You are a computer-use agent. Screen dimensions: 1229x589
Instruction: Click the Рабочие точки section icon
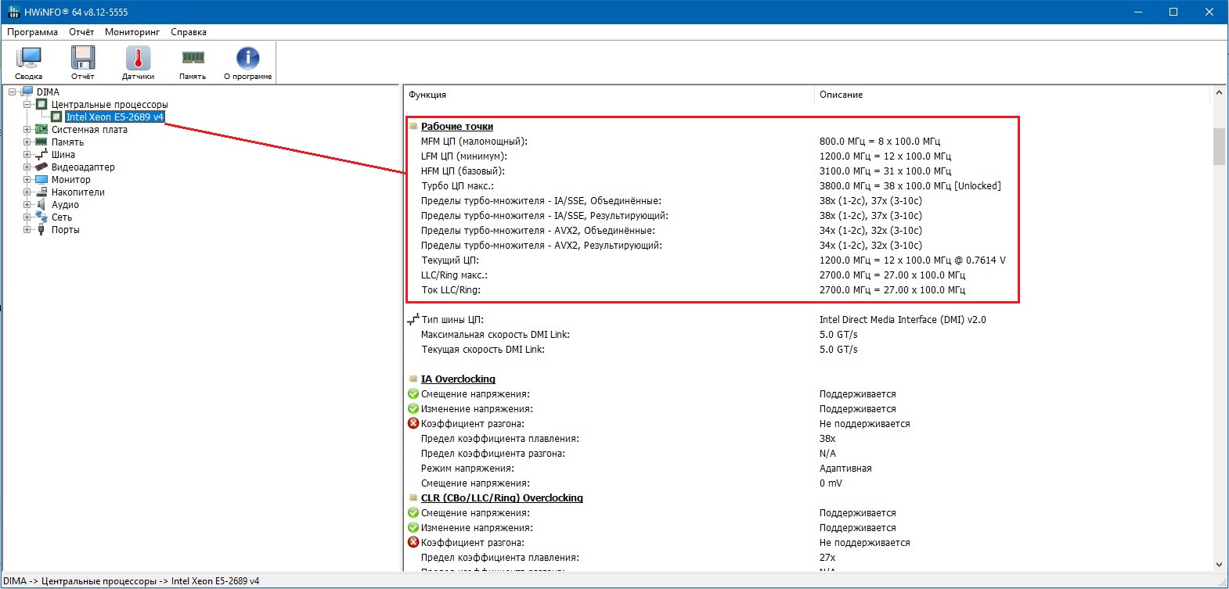[413, 126]
